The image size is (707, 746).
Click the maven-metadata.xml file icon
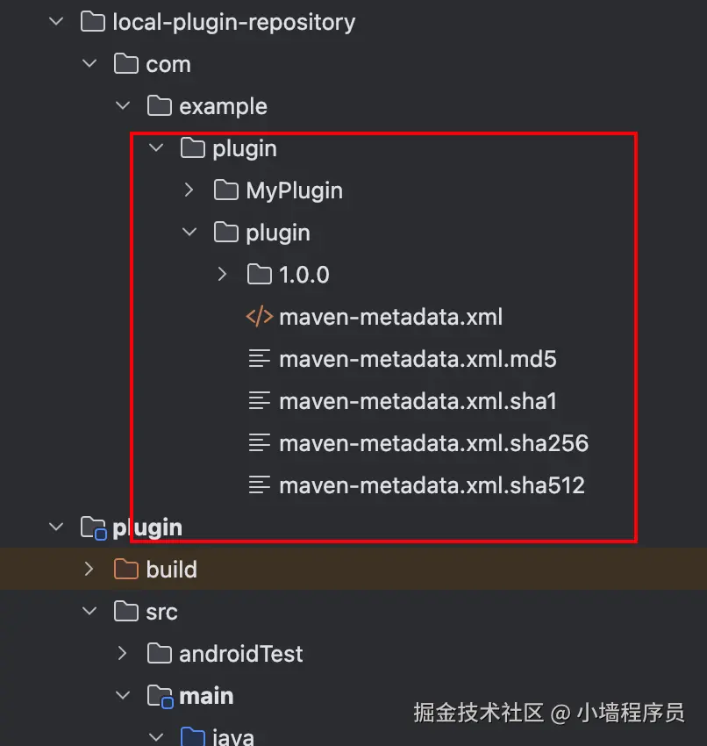260,317
